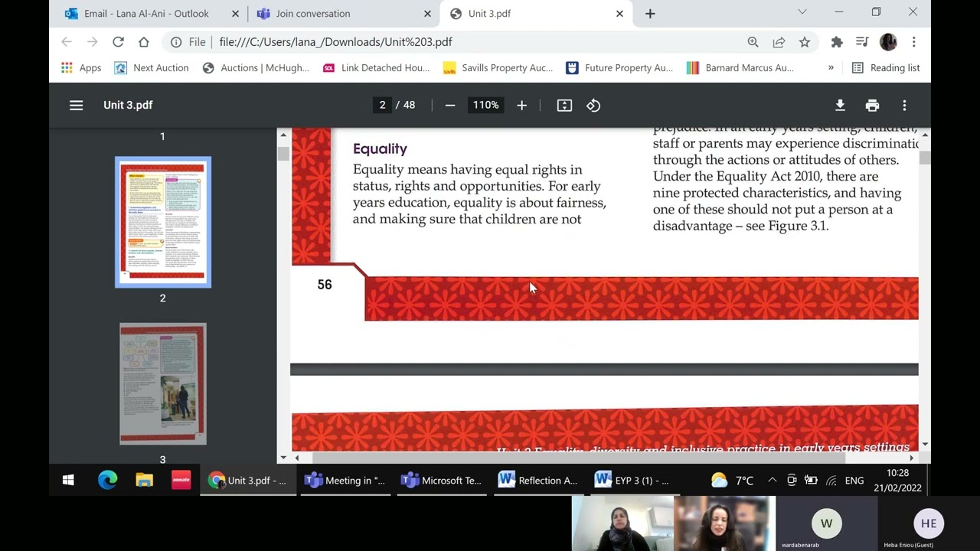
Task: Open the weather widget showing 7°C
Action: 732,481
